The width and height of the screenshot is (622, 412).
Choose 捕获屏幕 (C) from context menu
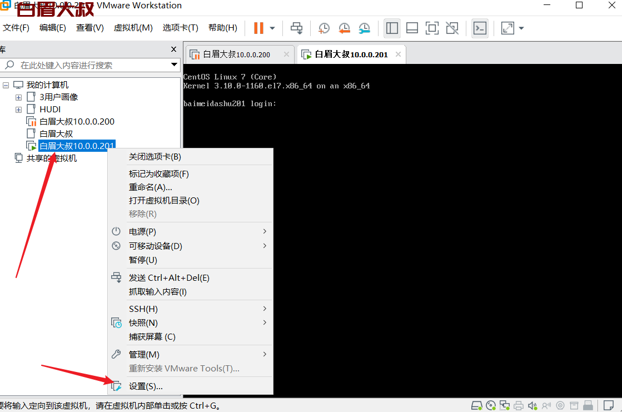pyautogui.click(x=191, y=336)
